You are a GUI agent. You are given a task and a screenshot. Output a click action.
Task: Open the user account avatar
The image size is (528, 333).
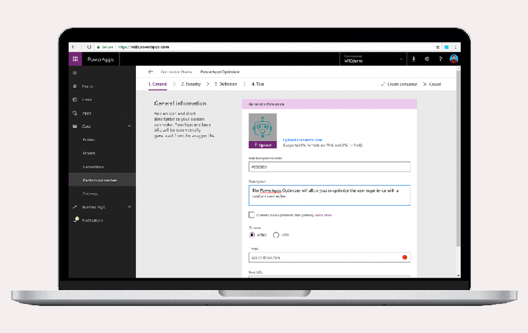click(454, 59)
